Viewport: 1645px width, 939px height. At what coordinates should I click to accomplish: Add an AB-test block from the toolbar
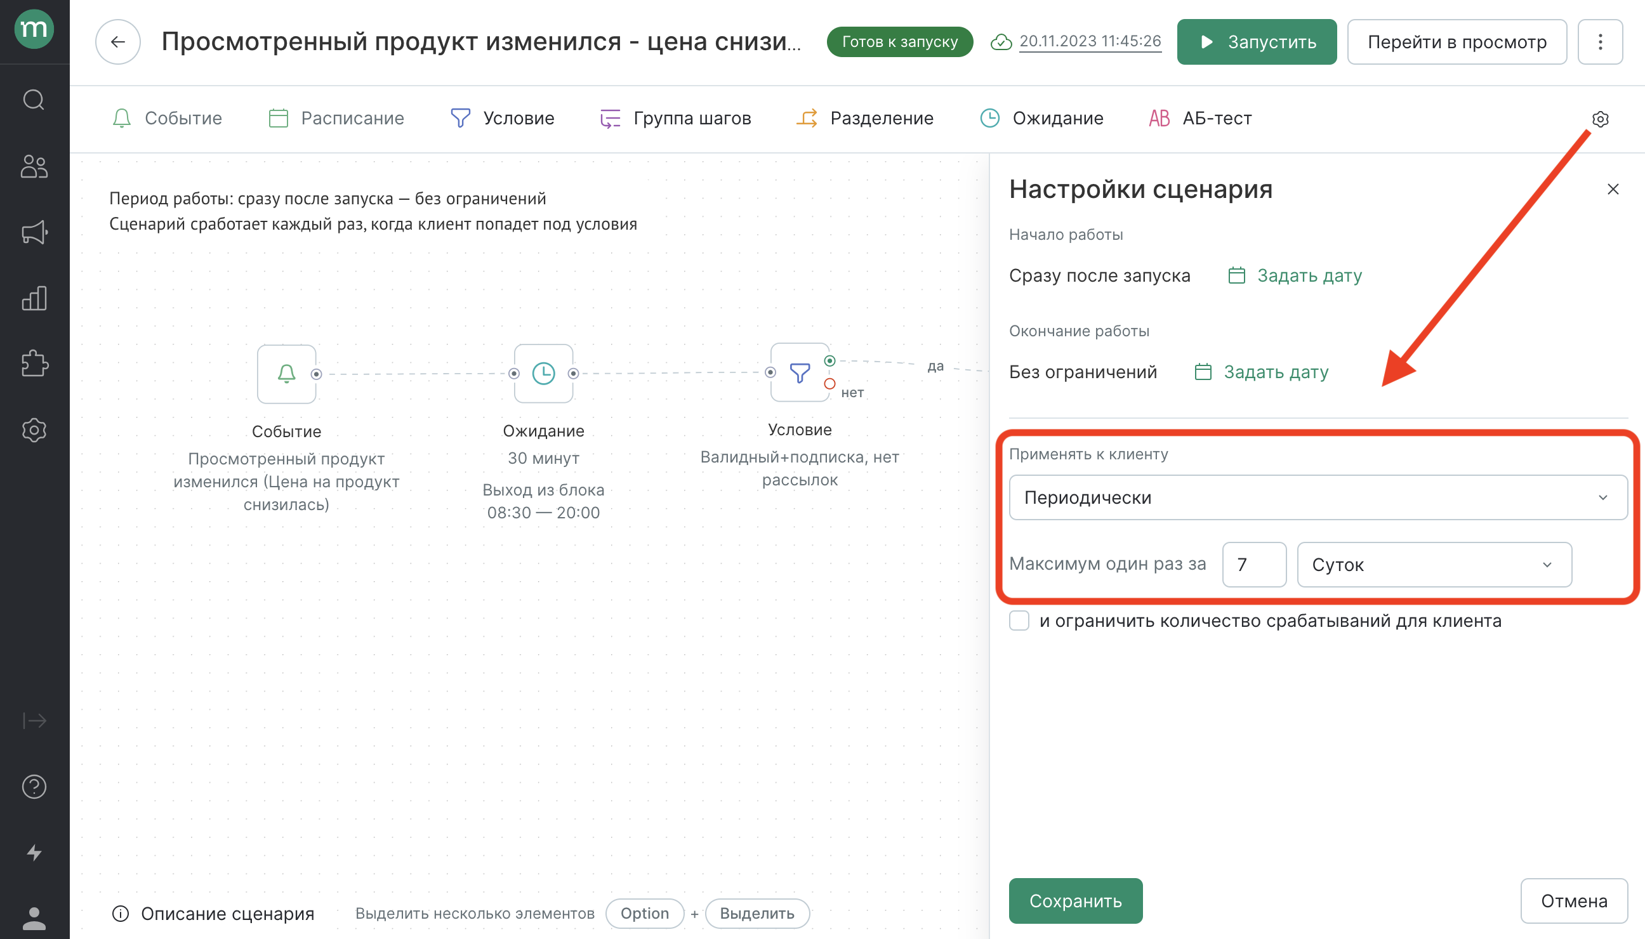pyautogui.click(x=1200, y=119)
